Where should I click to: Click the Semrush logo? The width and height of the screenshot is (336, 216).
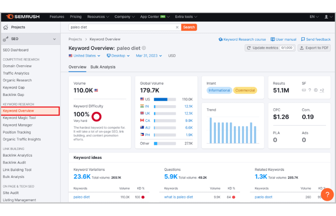(23, 17)
